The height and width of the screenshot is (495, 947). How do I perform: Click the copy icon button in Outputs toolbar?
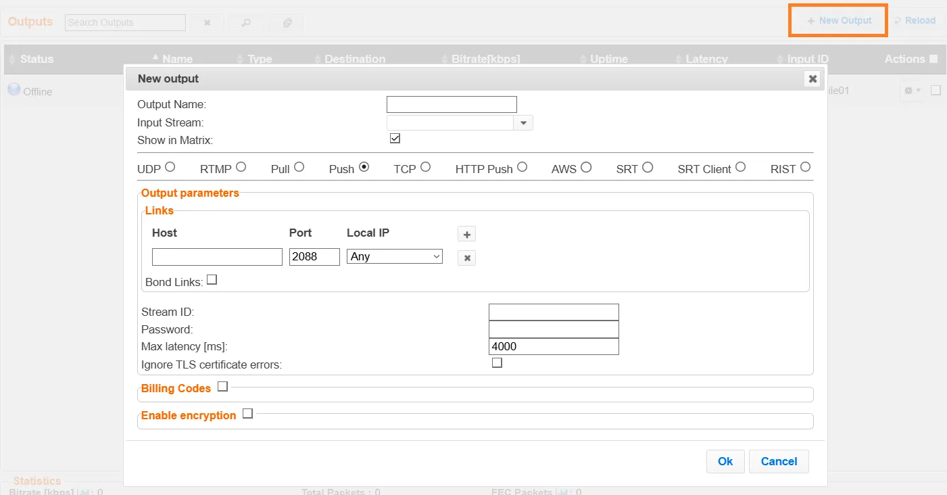tap(287, 22)
